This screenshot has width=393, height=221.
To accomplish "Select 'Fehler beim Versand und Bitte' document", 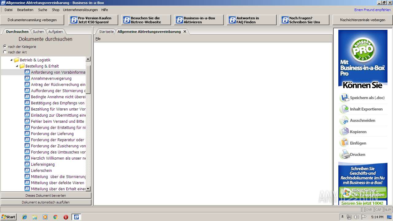I will coord(57,121).
